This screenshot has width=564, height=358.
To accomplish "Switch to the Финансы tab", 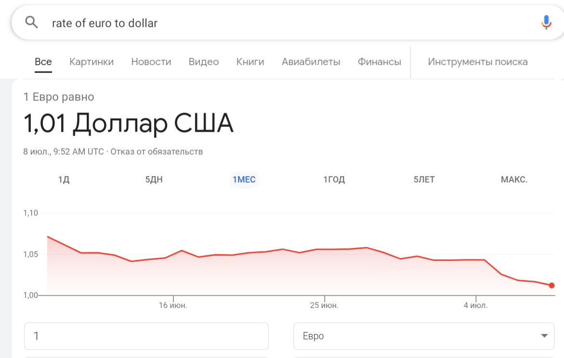I will point(379,62).
